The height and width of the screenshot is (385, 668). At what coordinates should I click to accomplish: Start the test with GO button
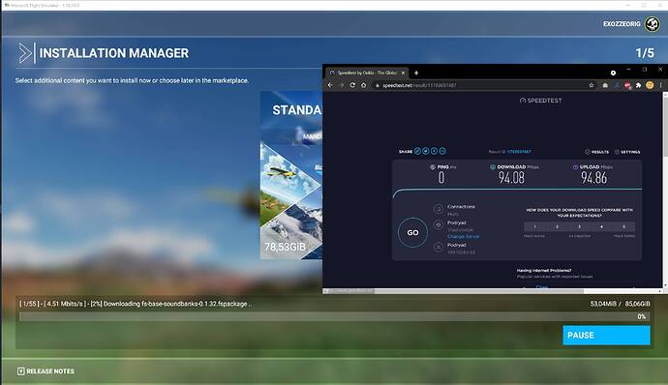click(412, 232)
